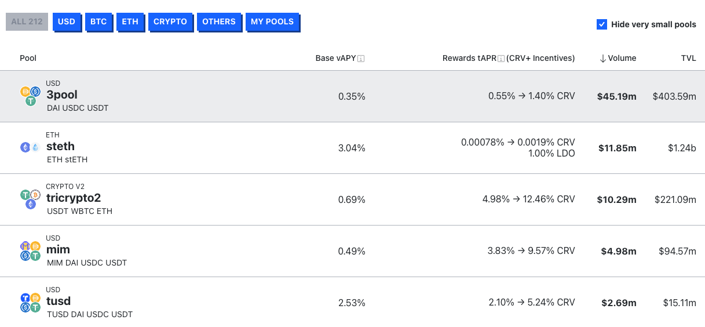This screenshot has width=705, height=327.
Task: Click the $2.69m volume value
Action: click(619, 303)
